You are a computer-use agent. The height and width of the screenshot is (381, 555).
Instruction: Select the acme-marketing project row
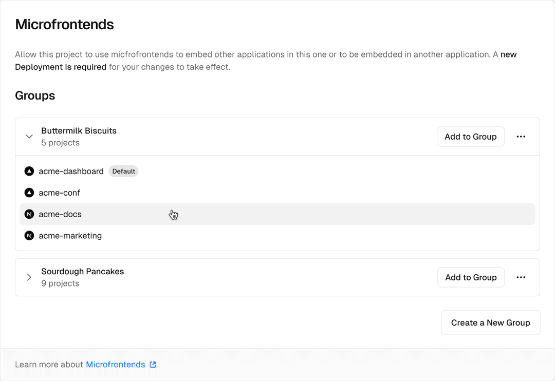click(70, 236)
